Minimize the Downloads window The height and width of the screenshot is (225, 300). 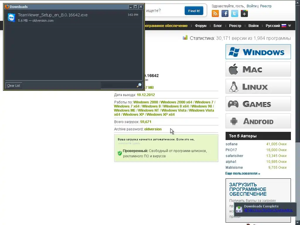click(x=131, y=7)
